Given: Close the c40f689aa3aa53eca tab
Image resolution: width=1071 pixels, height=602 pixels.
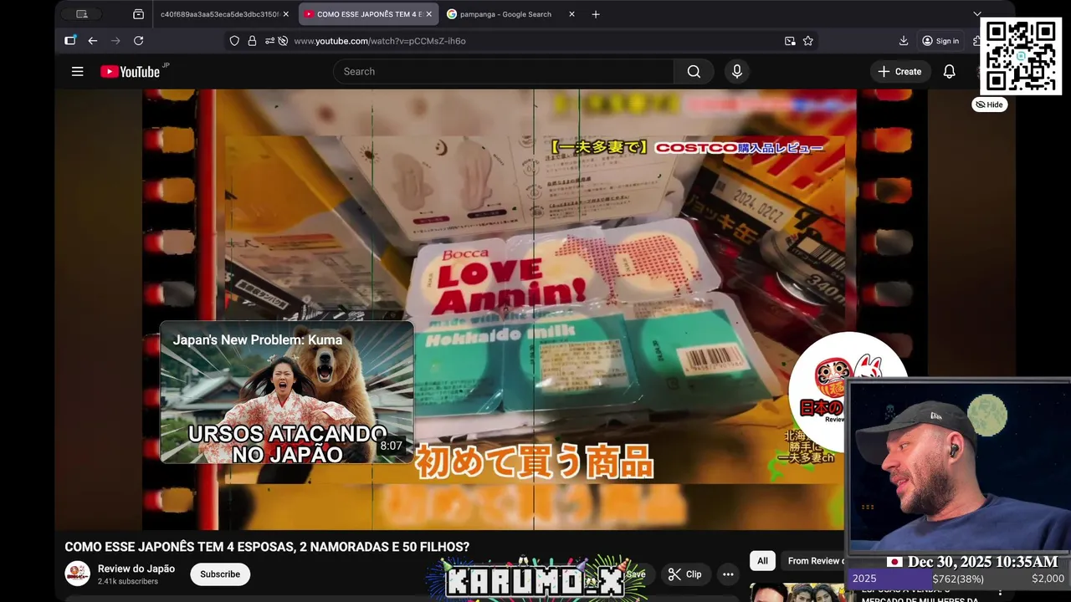Looking at the screenshot, I should pos(285,14).
